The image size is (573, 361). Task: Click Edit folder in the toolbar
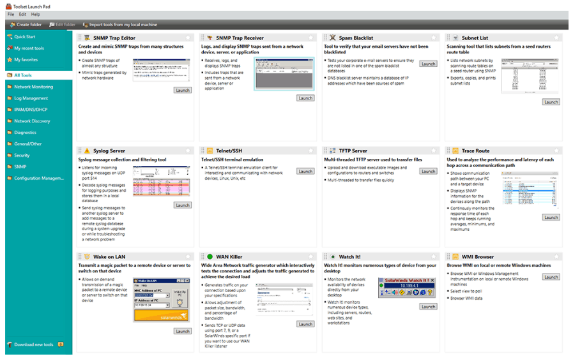tap(62, 24)
